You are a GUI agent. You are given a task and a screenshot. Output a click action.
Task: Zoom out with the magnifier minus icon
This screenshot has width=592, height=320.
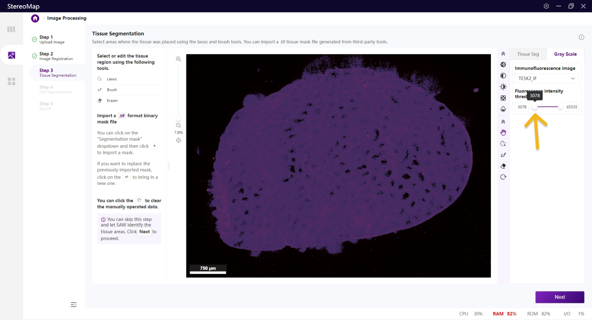click(x=179, y=125)
